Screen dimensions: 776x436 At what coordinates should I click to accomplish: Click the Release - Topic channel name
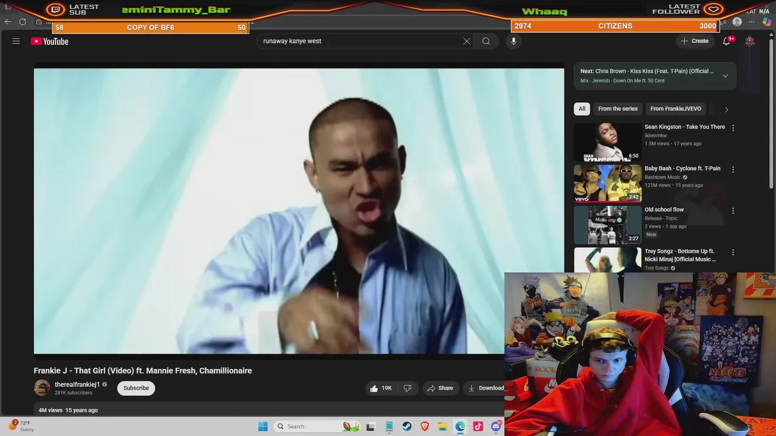tap(661, 219)
